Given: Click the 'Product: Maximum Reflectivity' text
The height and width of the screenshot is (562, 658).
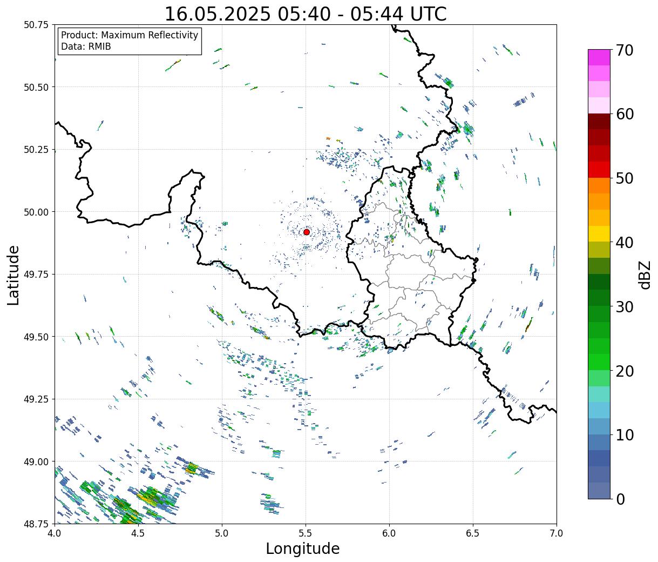Looking at the screenshot, I should coord(130,35).
